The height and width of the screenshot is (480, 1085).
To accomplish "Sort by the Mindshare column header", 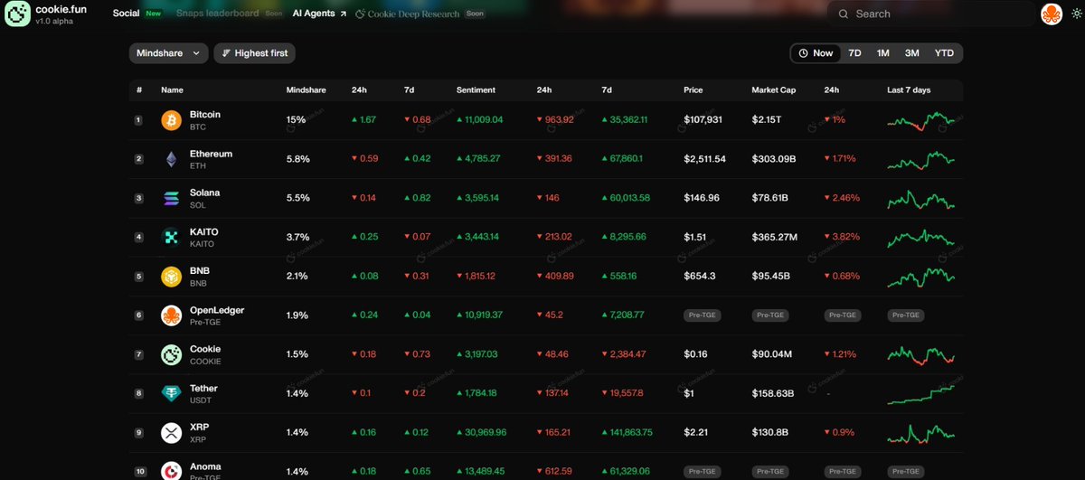I will (x=307, y=90).
